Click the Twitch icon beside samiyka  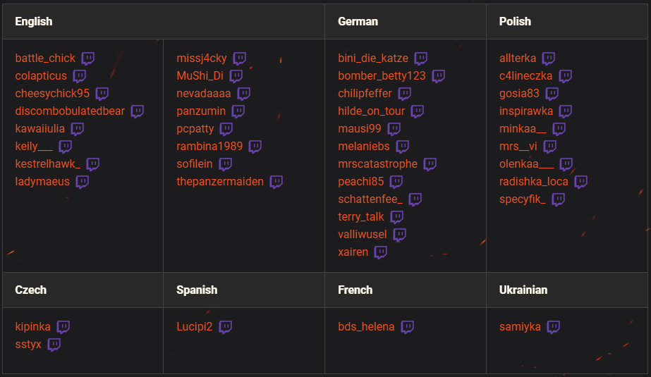554,327
